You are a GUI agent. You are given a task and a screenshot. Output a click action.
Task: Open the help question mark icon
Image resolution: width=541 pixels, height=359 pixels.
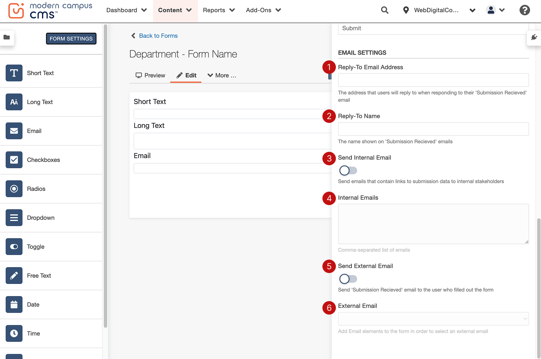click(525, 10)
